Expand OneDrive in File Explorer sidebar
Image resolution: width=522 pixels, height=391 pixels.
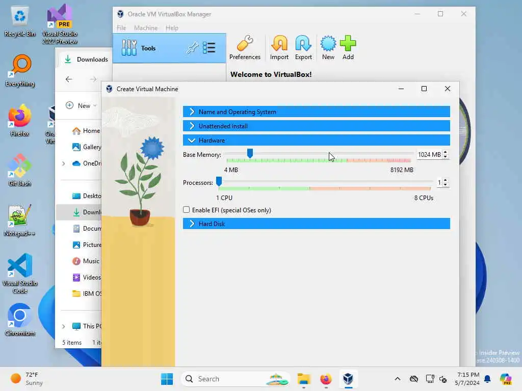click(63, 163)
